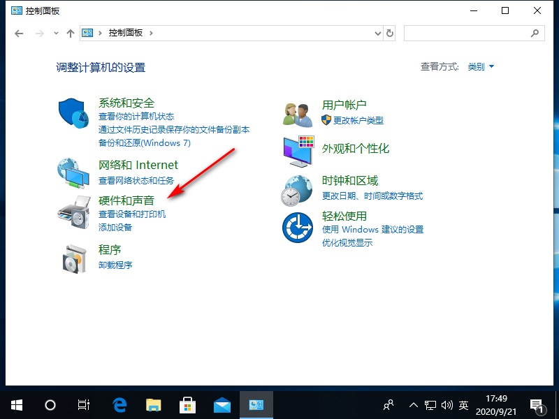Open the recent locations dropdown arrow
Image resolution: width=559 pixels, height=419 pixels.
[56, 33]
